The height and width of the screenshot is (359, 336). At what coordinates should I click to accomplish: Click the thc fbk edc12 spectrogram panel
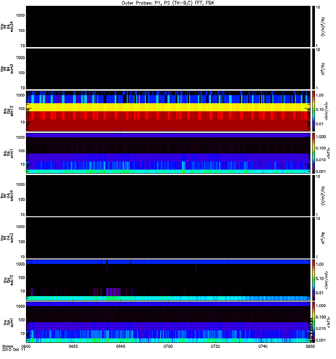168,280
